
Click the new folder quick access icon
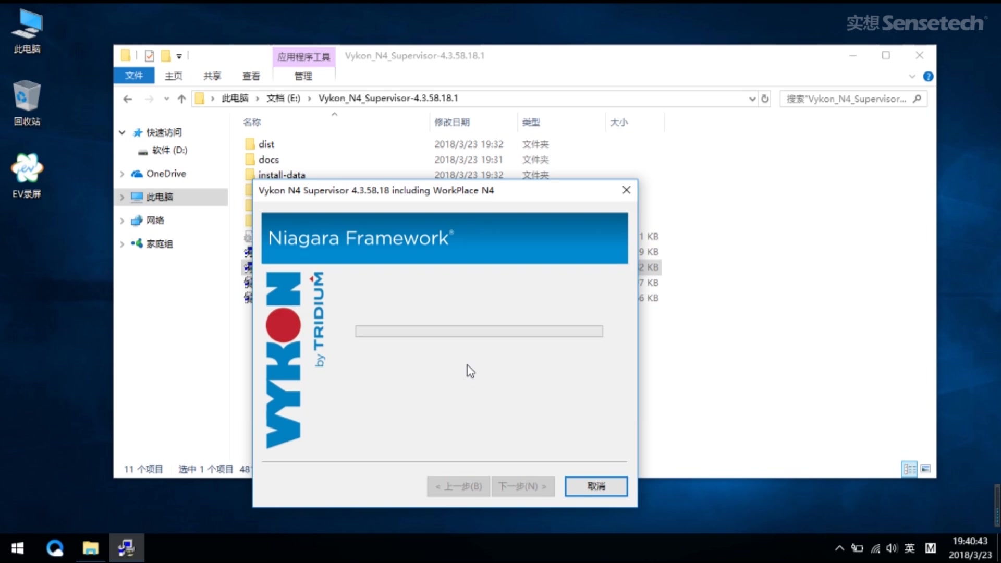[x=166, y=56]
